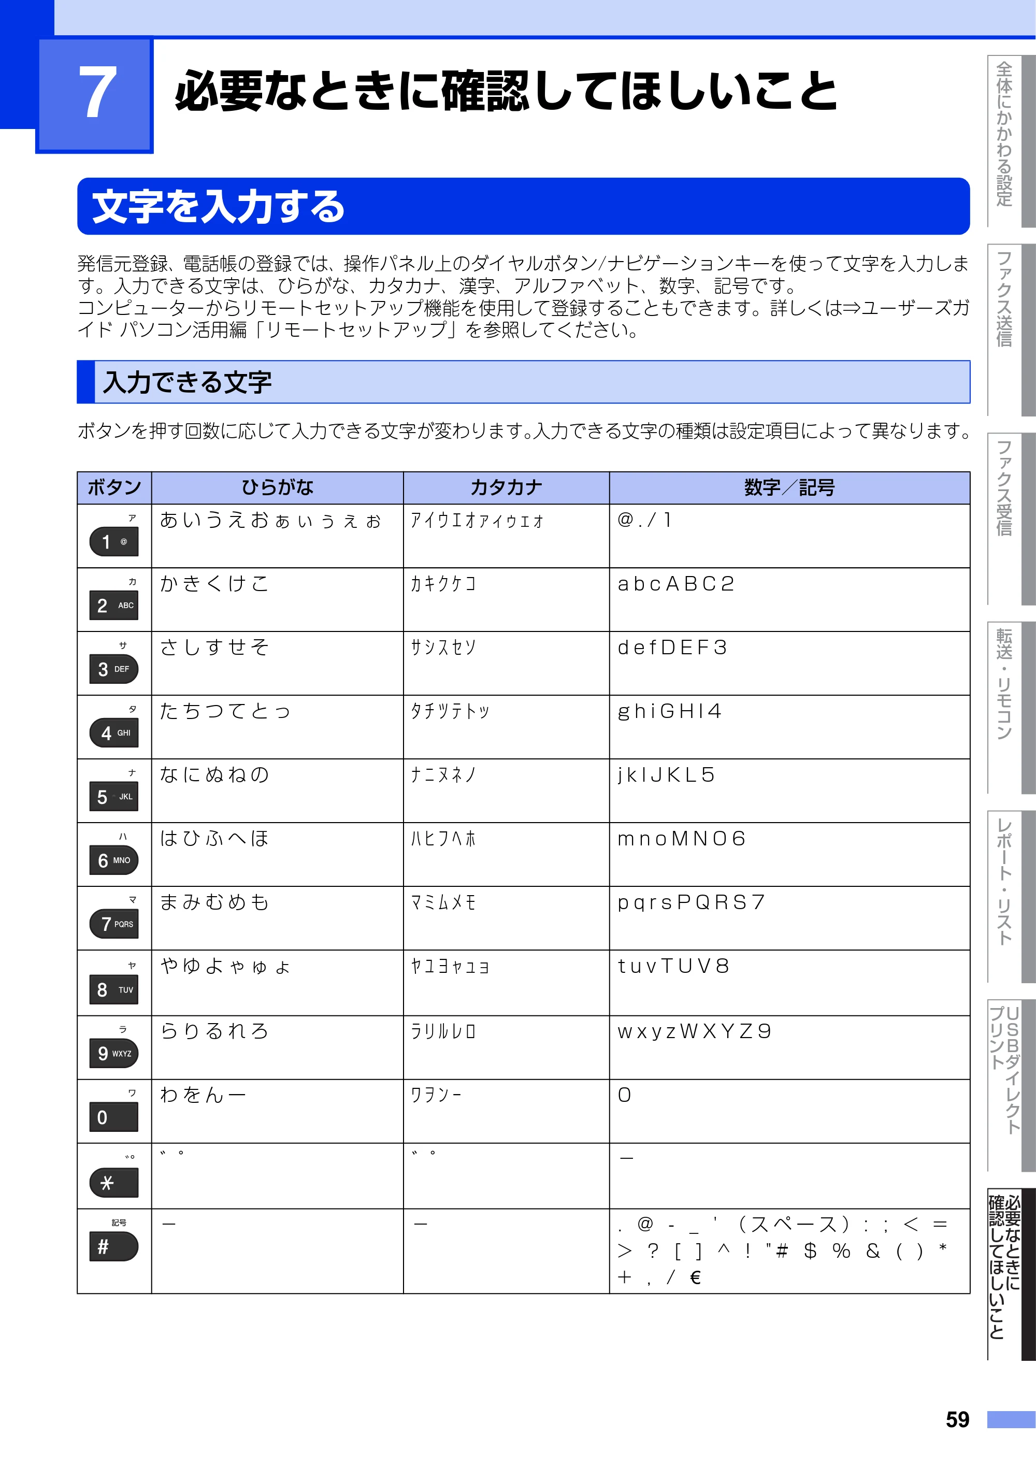The height and width of the screenshot is (1466, 1036).
Task: Open the レポート・リスト side tab
Action: tap(1011, 897)
